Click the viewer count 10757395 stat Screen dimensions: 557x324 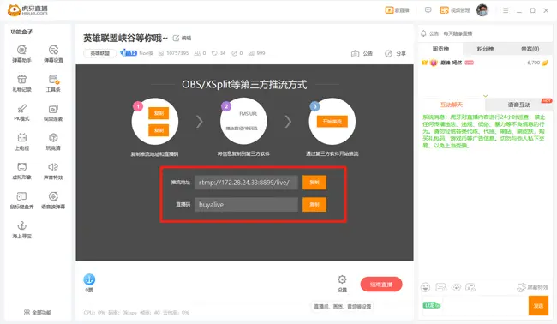173,53
